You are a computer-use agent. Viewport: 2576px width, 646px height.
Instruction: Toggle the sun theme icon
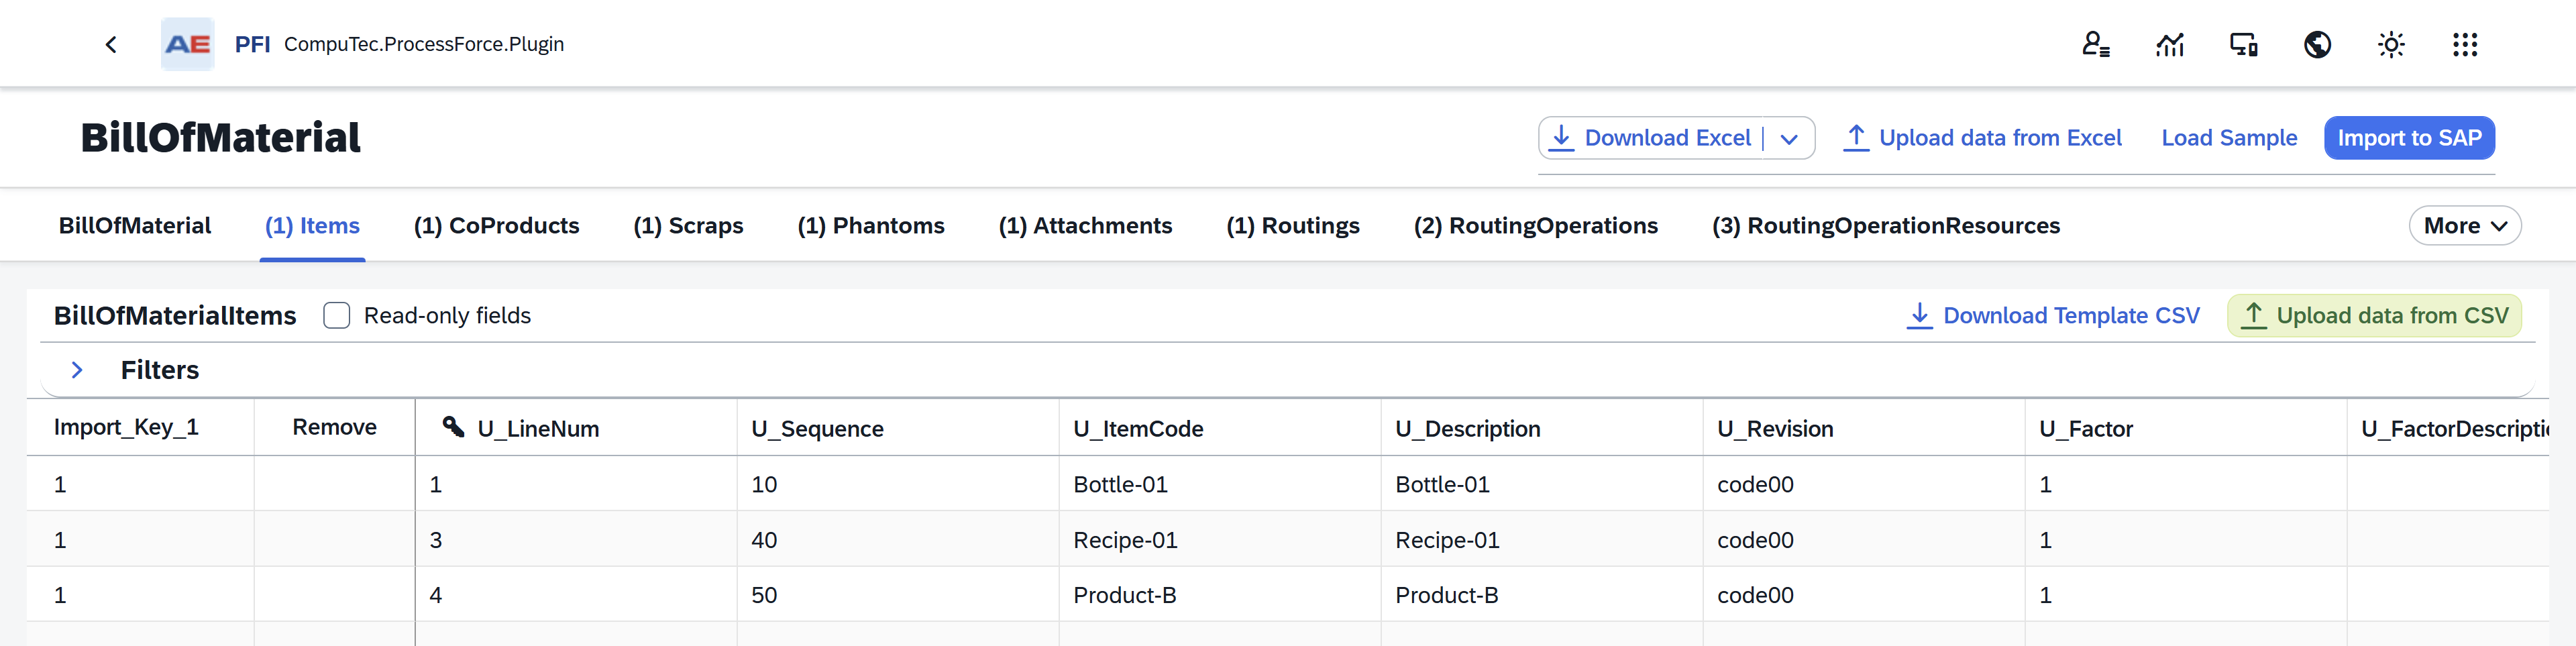2391,44
